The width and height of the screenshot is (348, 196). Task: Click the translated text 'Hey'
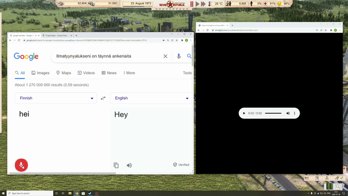click(121, 115)
